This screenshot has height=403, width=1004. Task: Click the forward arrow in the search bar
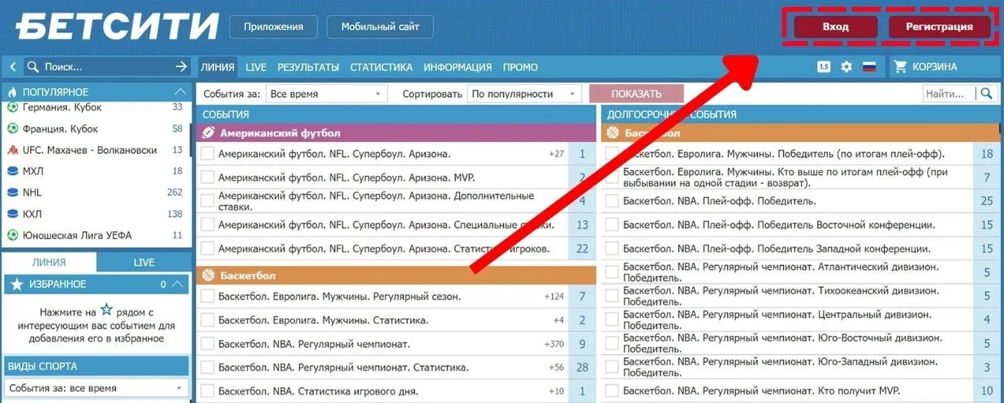click(x=181, y=67)
